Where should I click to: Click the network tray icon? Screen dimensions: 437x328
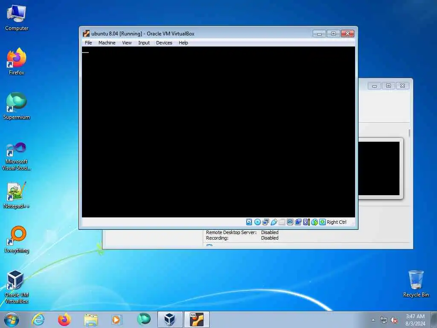click(384, 320)
